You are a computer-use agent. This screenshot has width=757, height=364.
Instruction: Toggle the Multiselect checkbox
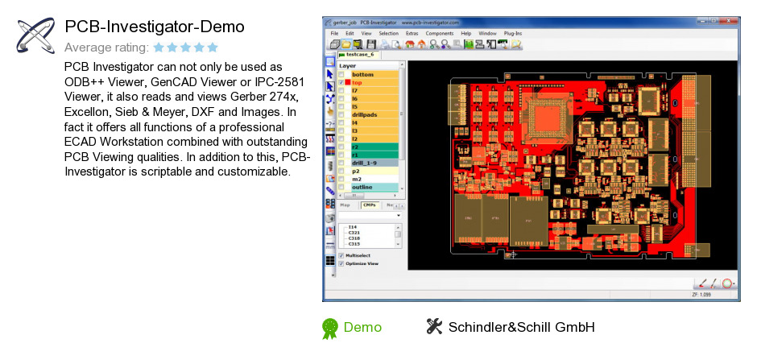pos(341,255)
